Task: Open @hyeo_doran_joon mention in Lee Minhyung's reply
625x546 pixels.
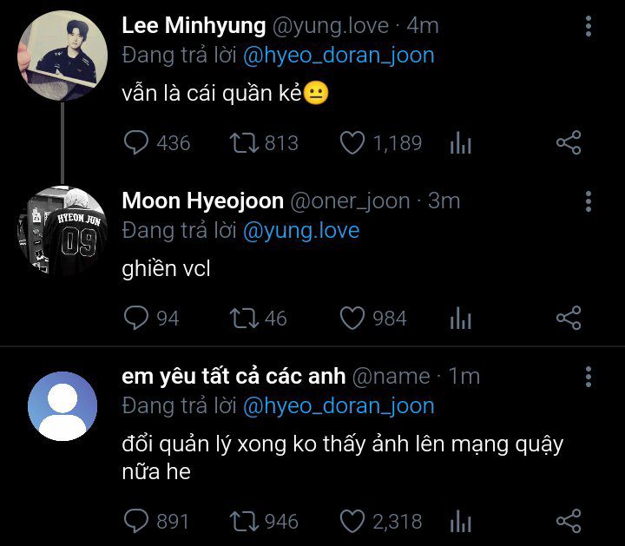Action: [339, 56]
